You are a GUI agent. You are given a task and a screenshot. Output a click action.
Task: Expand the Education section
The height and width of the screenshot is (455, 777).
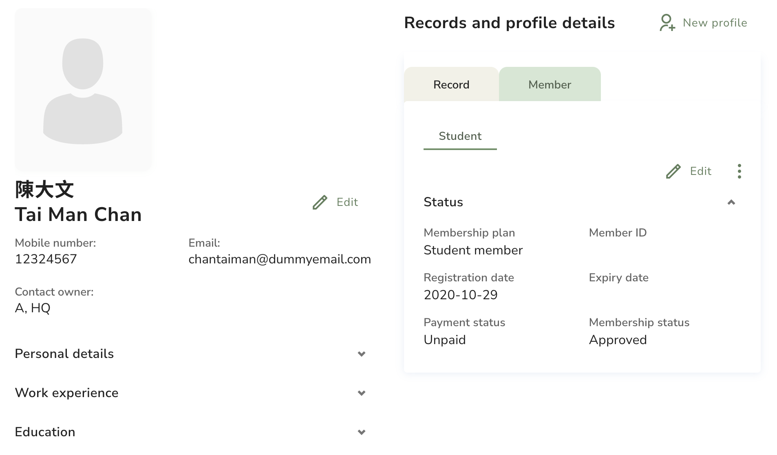[x=362, y=432]
